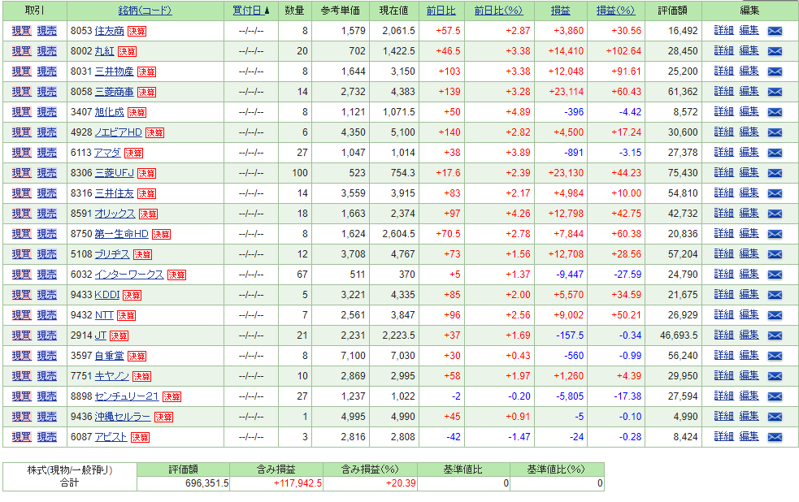The image size is (799, 502).
Task: Sort by 前日比(%) column header
Action: [498, 11]
